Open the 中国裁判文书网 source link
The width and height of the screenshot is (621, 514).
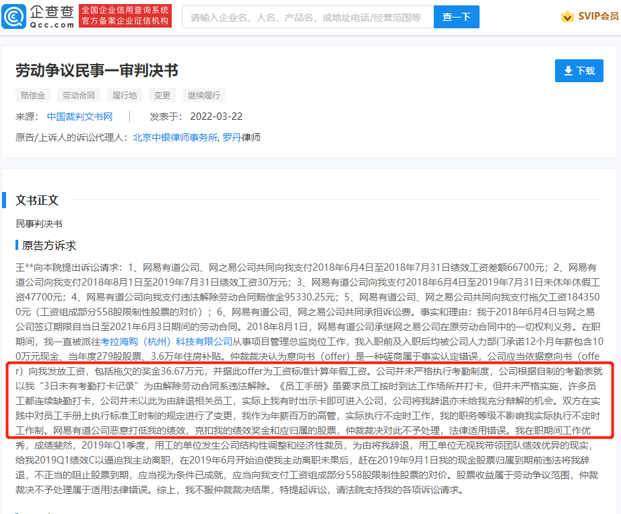[x=79, y=117]
